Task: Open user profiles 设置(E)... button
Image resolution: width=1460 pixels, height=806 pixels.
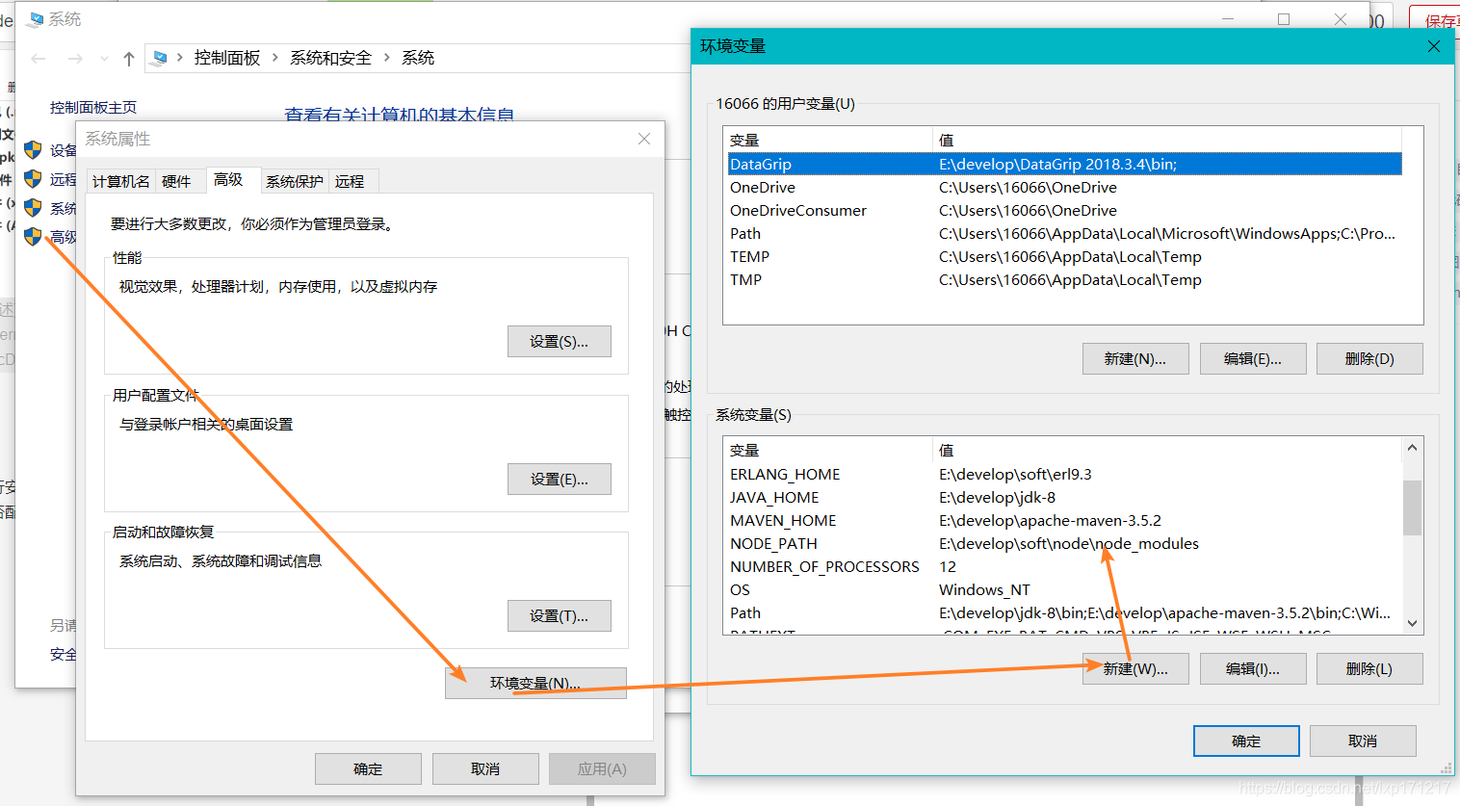Action: (560, 480)
